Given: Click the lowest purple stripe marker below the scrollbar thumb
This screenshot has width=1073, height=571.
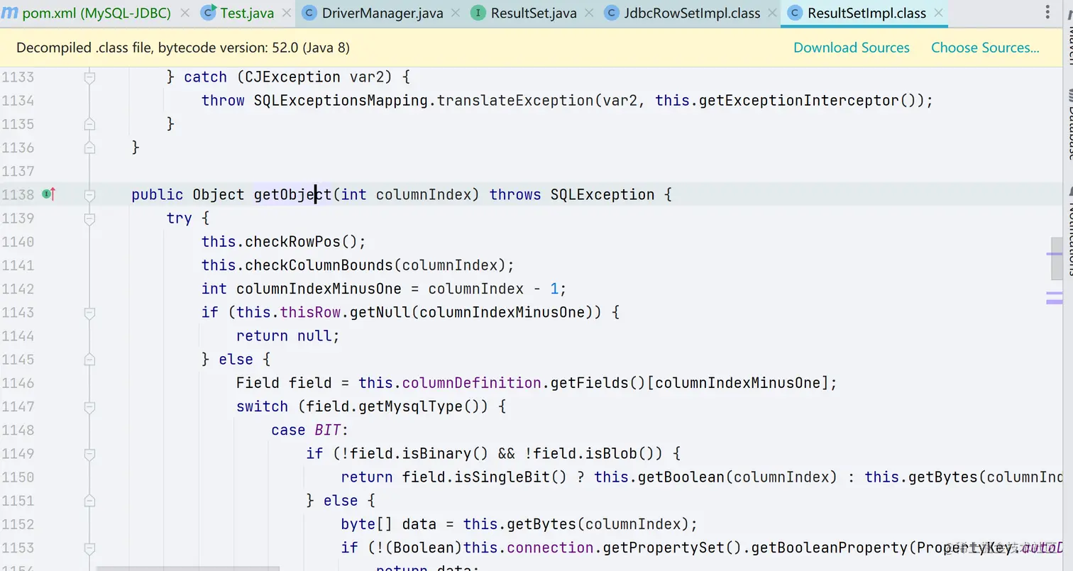Looking at the screenshot, I should click(x=1055, y=302).
